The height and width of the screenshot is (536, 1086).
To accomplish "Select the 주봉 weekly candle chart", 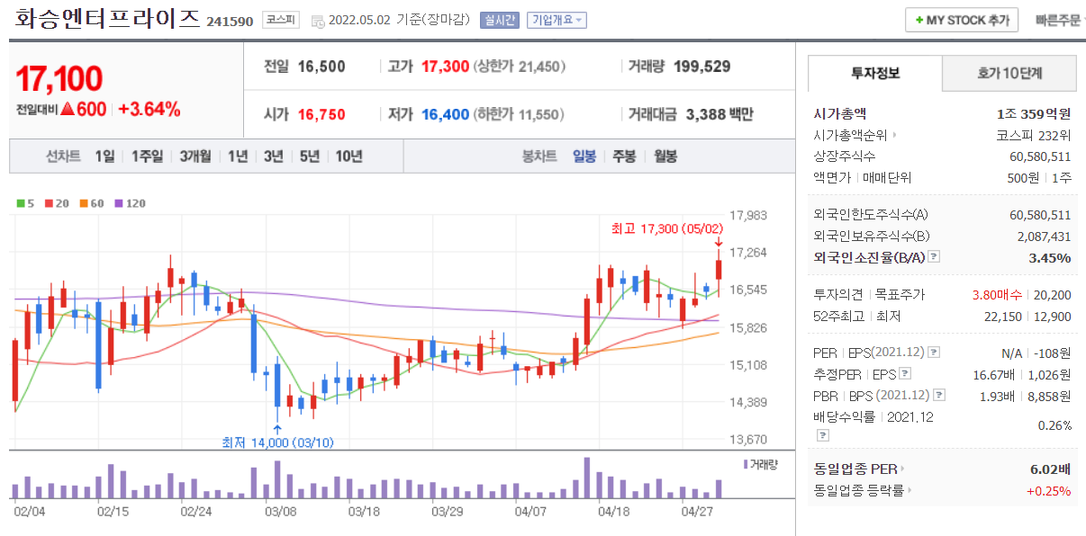I will [x=625, y=156].
